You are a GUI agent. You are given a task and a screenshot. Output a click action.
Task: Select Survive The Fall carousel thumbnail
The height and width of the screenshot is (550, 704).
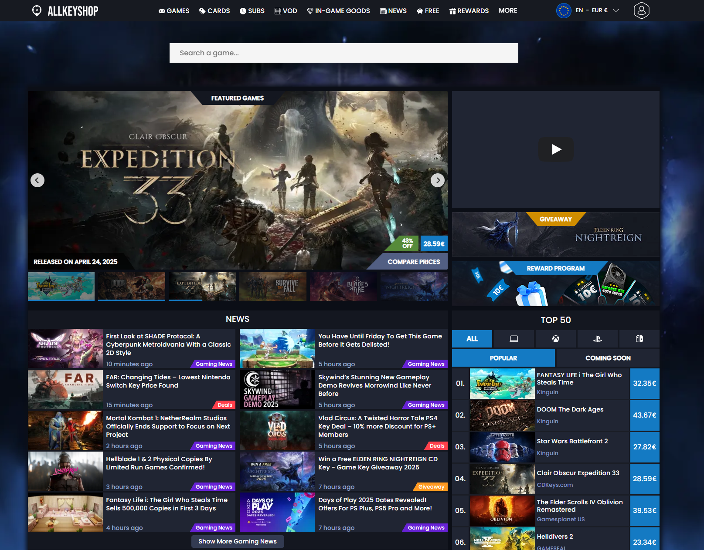tap(273, 287)
